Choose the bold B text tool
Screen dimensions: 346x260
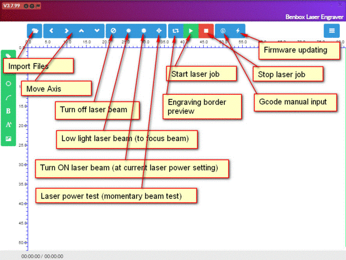(8, 111)
